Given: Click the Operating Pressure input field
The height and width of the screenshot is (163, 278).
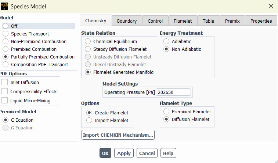Looking at the screenshot, I should 173,92.
